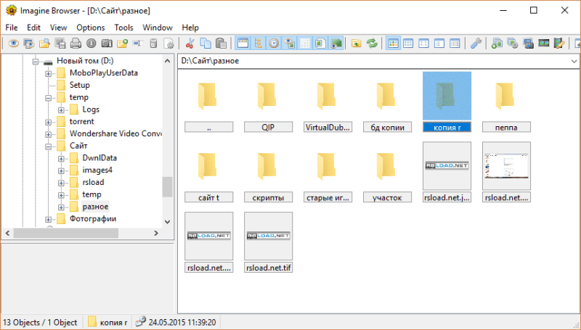581x330 pixels.
Task: Click the Copy icon in toolbar
Action: coord(206,44)
